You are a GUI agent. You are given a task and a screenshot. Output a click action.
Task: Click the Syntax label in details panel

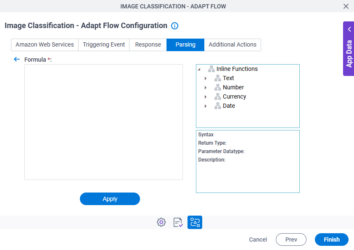[206, 135]
